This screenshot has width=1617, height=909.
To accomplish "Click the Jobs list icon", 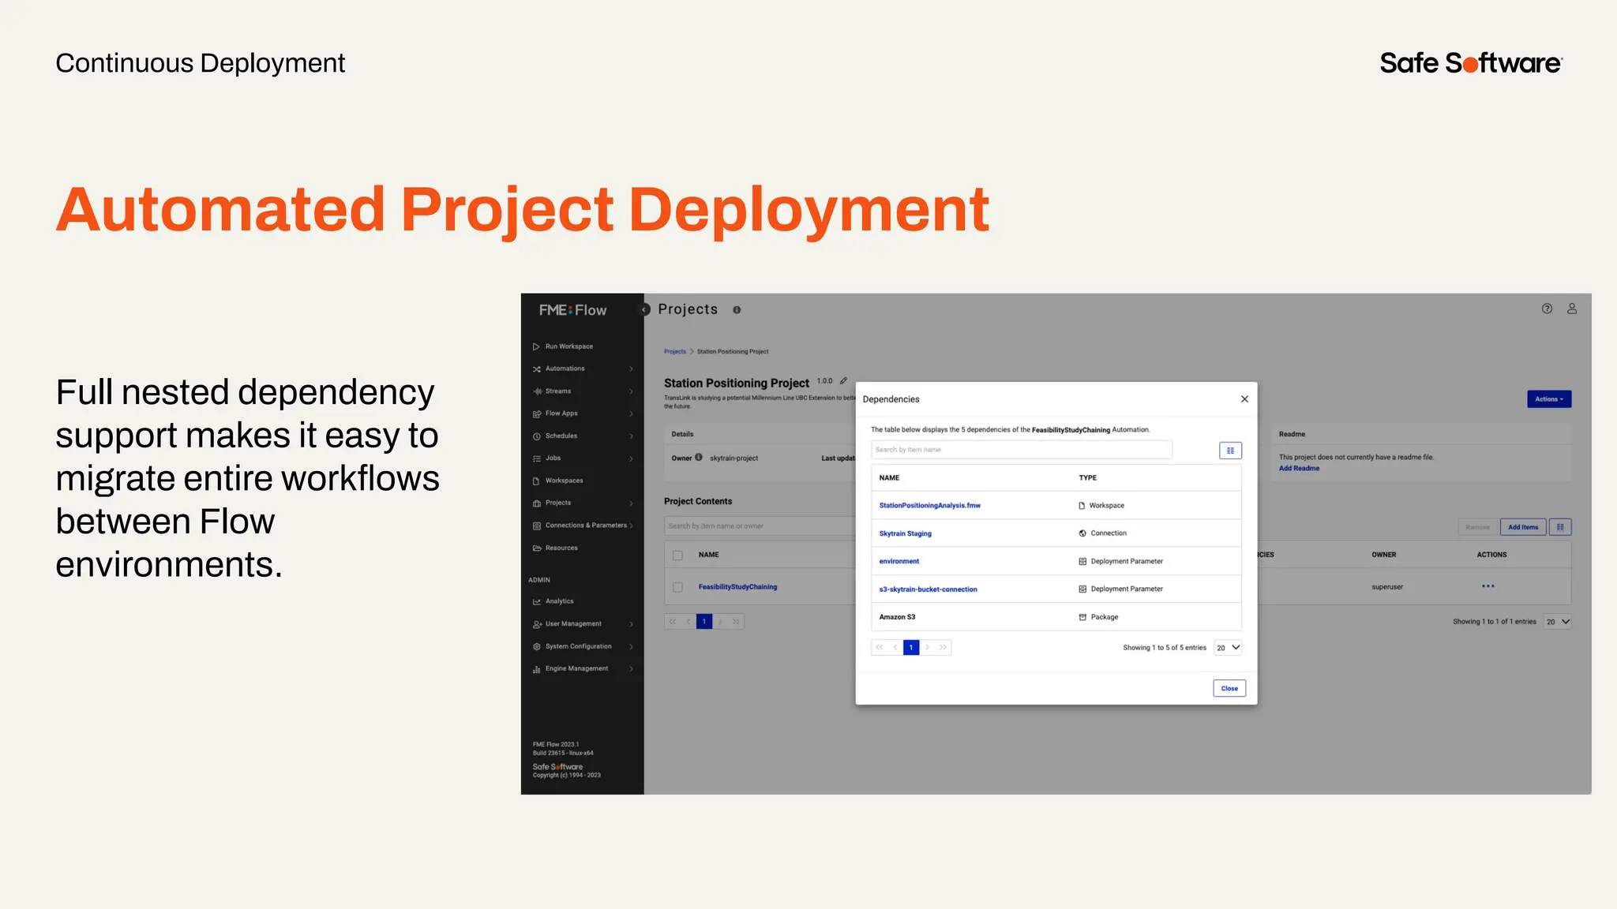I will (x=537, y=458).
